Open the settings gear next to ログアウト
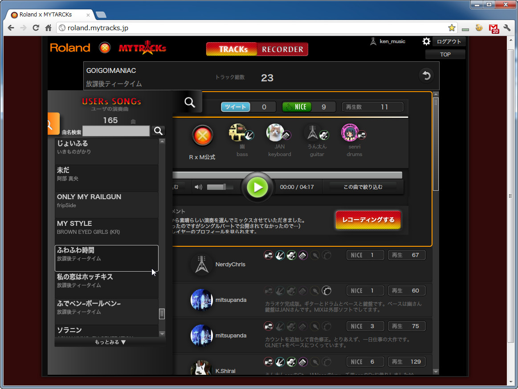The width and height of the screenshot is (518, 389). click(426, 41)
